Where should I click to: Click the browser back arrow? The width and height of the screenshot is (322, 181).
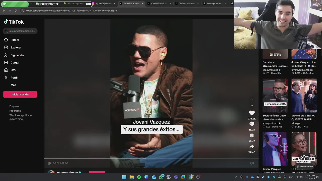click(x=4, y=11)
